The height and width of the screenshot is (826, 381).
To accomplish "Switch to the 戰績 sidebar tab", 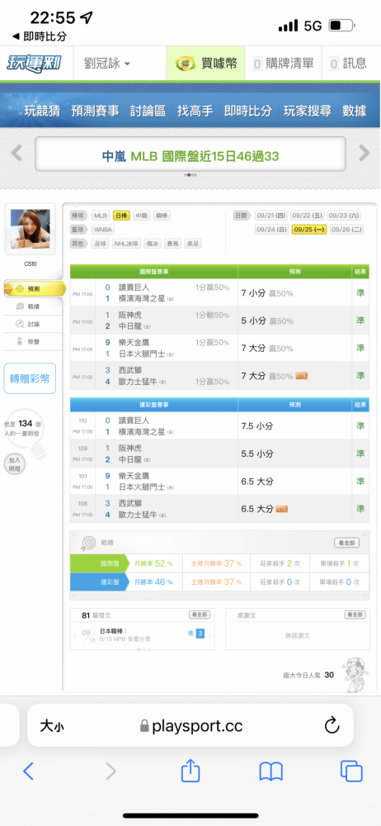I will pyautogui.click(x=34, y=306).
